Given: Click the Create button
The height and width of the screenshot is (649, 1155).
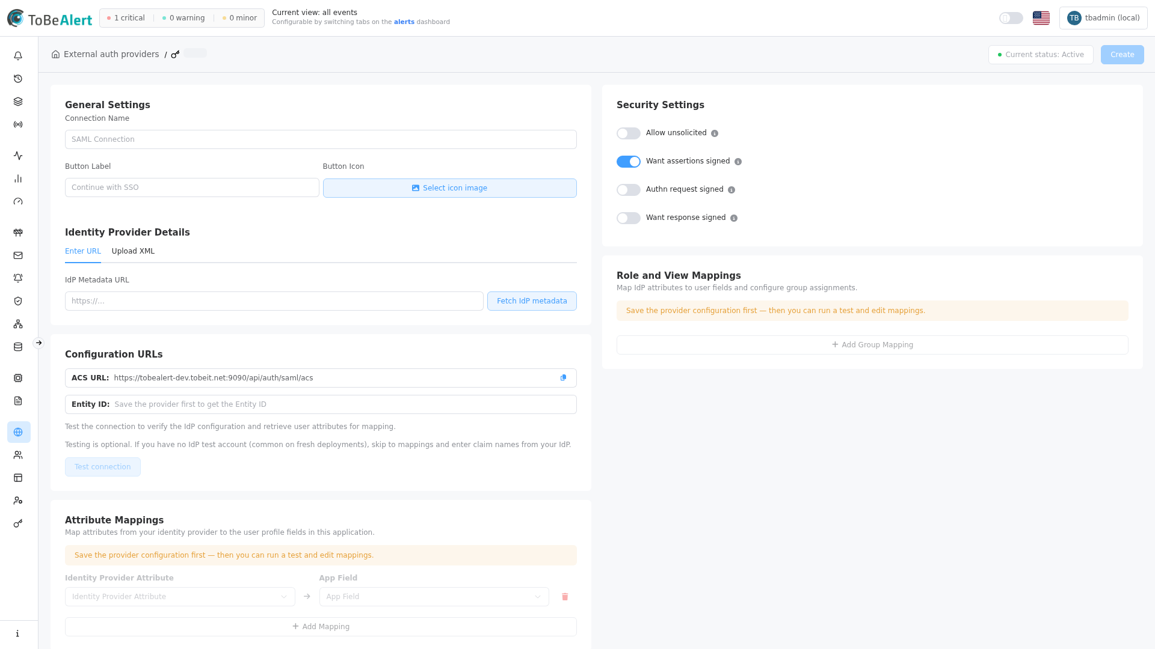Looking at the screenshot, I should pos(1123,55).
